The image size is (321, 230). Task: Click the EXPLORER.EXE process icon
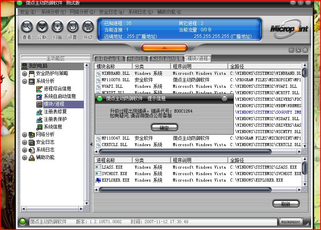pos(99,180)
